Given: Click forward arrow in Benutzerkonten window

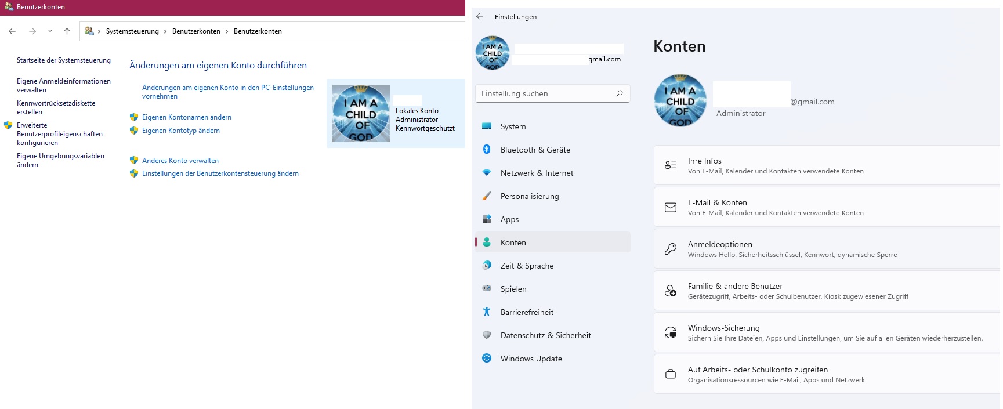Looking at the screenshot, I should pos(32,31).
